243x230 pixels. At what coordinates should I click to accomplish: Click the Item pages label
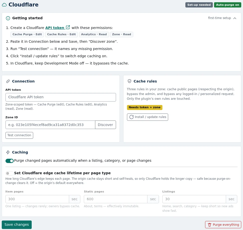click(14, 191)
